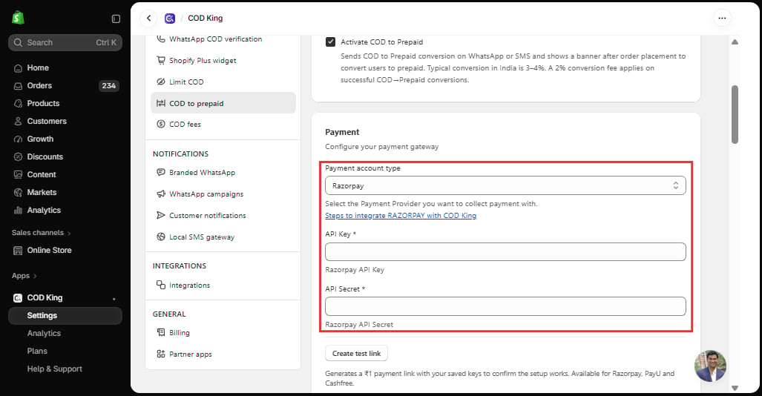Click the Integrations icon

click(x=161, y=285)
